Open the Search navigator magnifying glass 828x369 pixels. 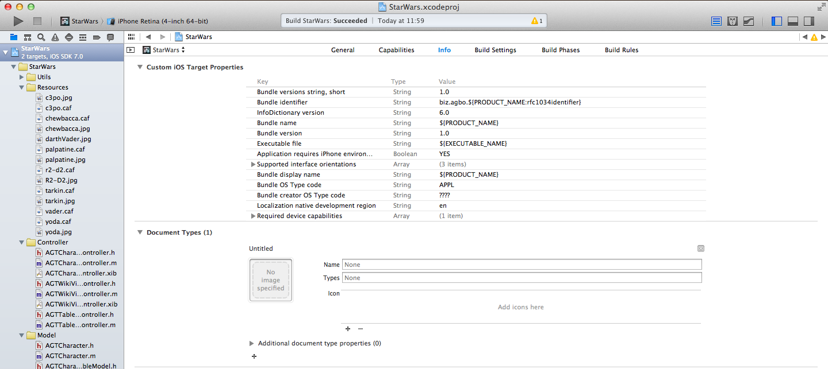click(40, 37)
